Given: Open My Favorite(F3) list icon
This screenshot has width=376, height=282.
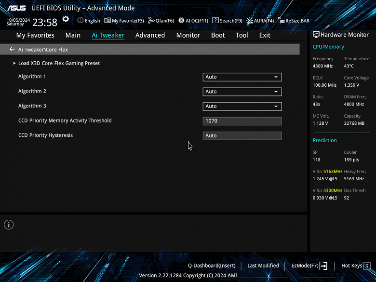Looking at the screenshot, I should point(107,20).
